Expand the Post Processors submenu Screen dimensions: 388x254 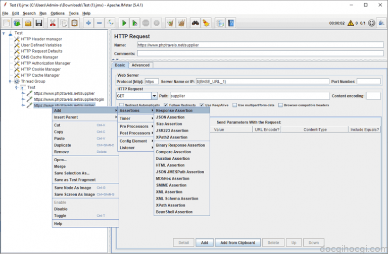tap(135, 133)
